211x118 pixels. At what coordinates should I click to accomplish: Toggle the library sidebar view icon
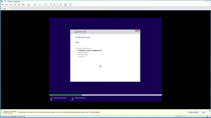(51, 5)
